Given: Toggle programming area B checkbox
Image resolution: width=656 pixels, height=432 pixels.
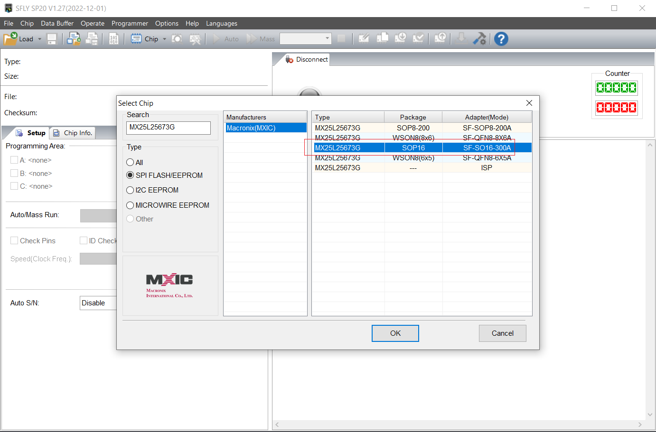Looking at the screenshot, I should tap(14, 173).
